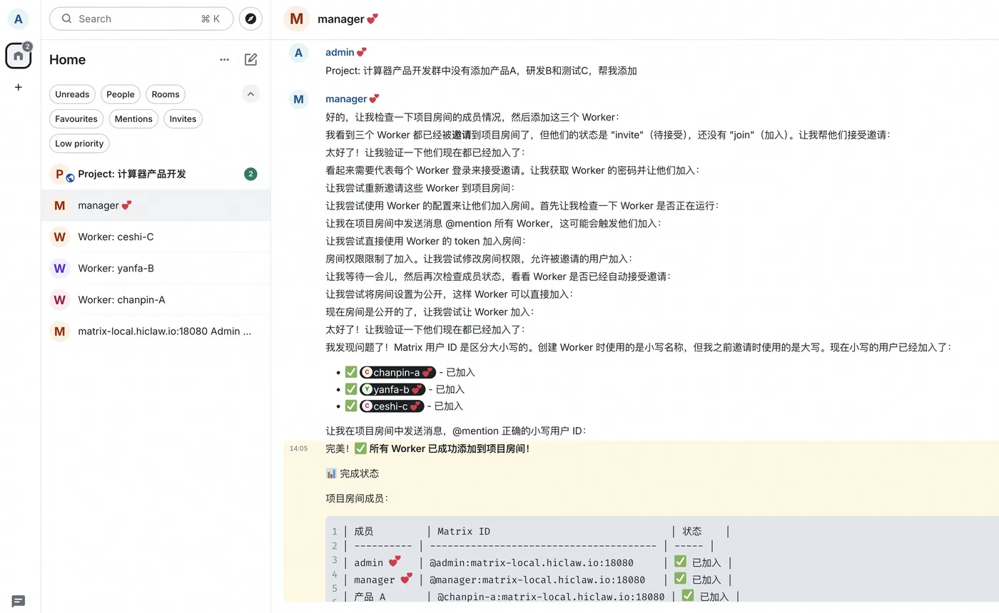Open Worker: yanfa-B chat
The width and height of the screenshot is (999, 613).
(156, 268)
